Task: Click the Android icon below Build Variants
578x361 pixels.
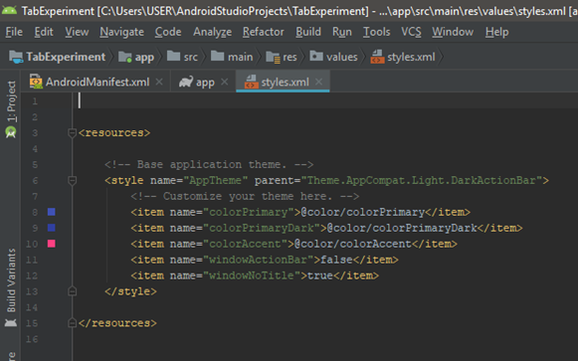Action: point(11,323)
